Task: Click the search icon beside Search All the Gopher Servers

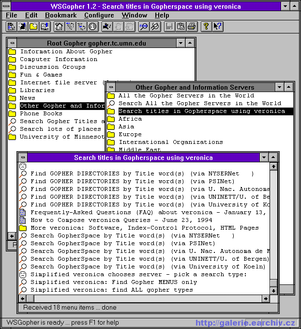Action: (111, 103)
